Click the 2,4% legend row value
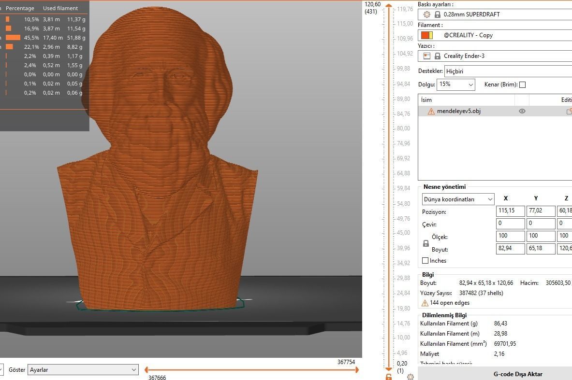Image resolution: width=572 pixels, height=380 pixels. pos(30,65)
